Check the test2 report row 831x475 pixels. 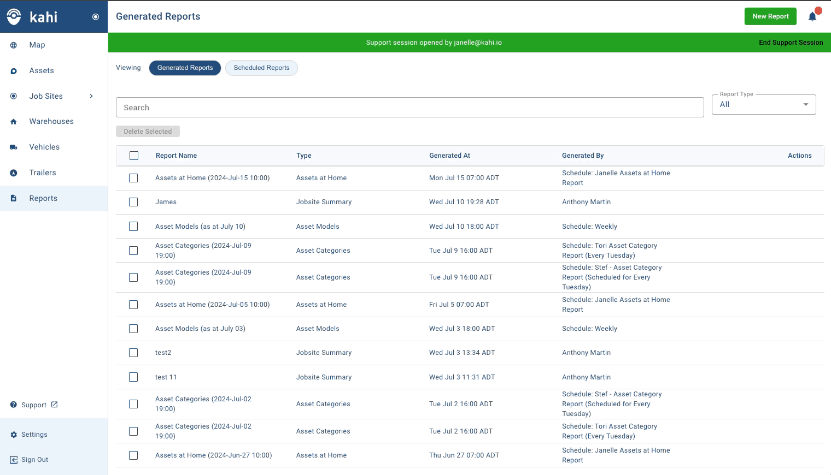133,353
